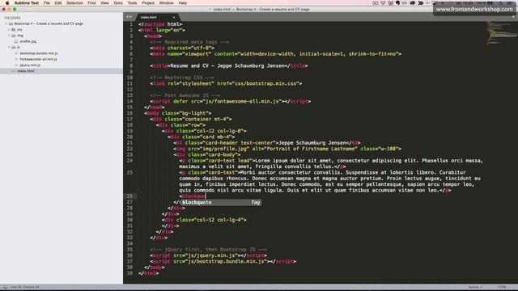Choose blockquote from autocomplete popup
Viewport: 518px width, 291px height.
coord(221,203)
